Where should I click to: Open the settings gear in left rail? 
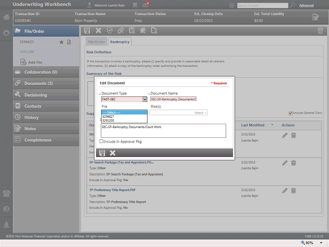6,33
